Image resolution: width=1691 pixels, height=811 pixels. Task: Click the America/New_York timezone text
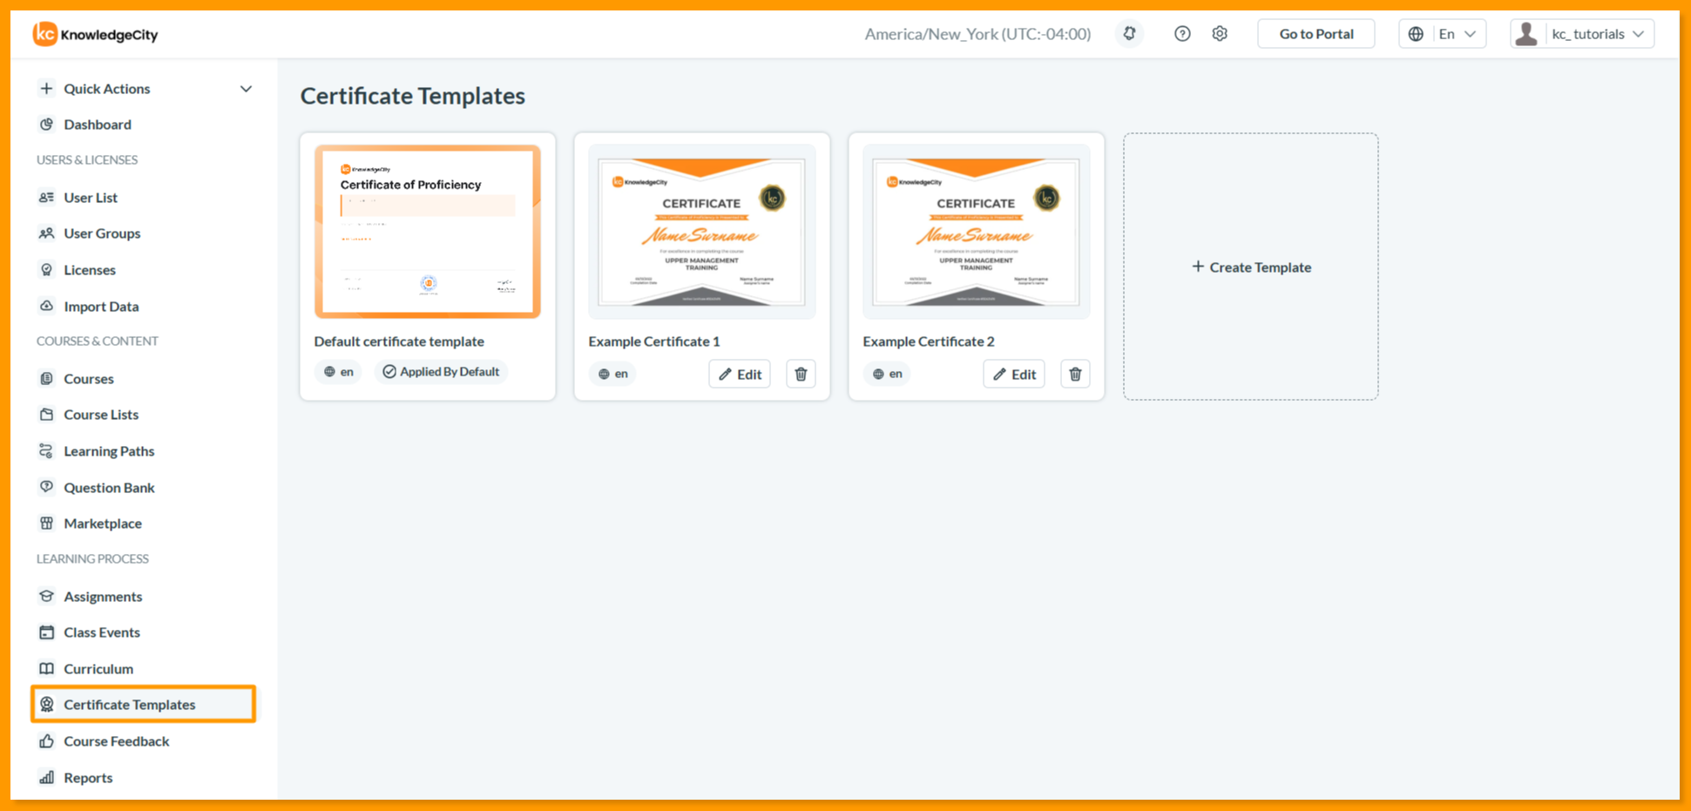(977, 34)
